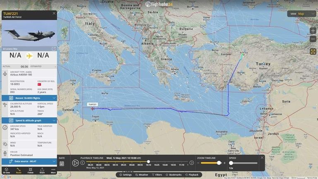Open Bookmarks in the bottom bar
Screen dimensions: 318x179
[x=173, y=175]
